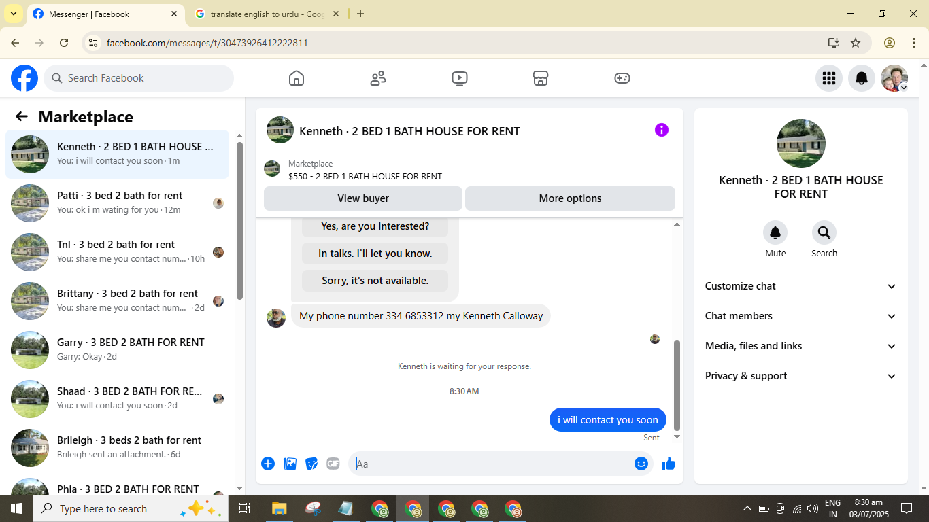The image size is (929, 522).
Task: Expand Privacy & support section
Action: 801,376
